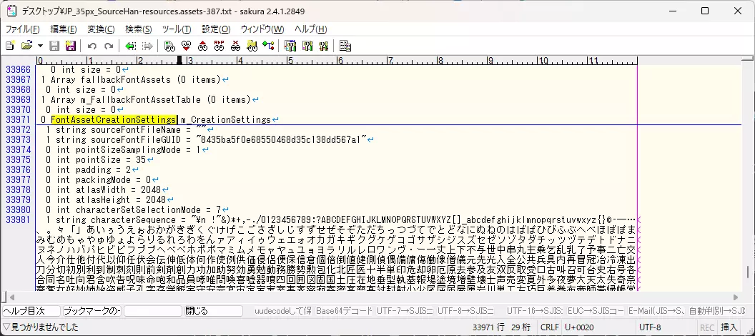This screenshot has height=336, width=755.
Task: Click the Sakura application icon in title bar
Action: coord(11,11)
